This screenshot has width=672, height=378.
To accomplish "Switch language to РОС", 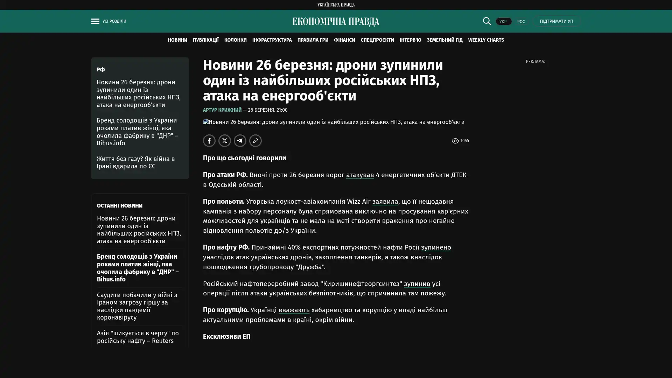I will (x=521, y=22).
